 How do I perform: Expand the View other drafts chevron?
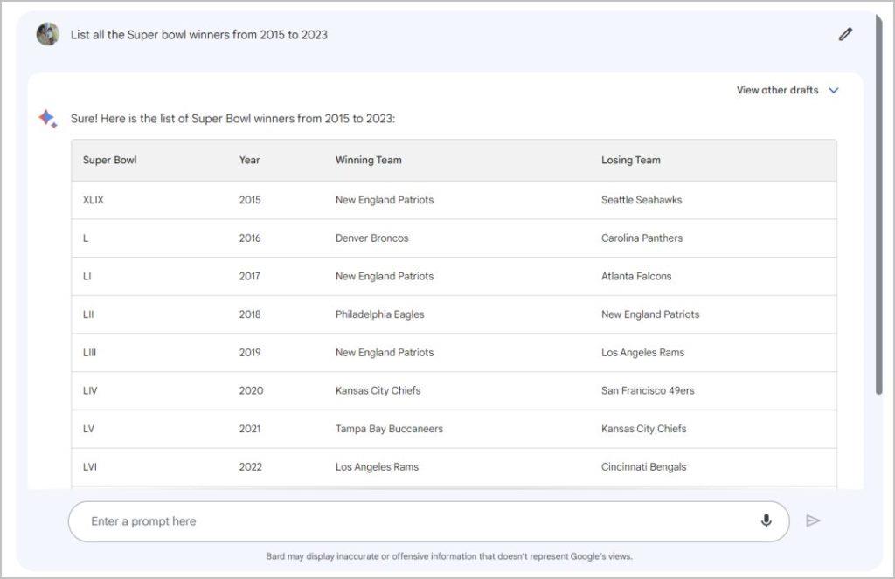click(833, 90)
